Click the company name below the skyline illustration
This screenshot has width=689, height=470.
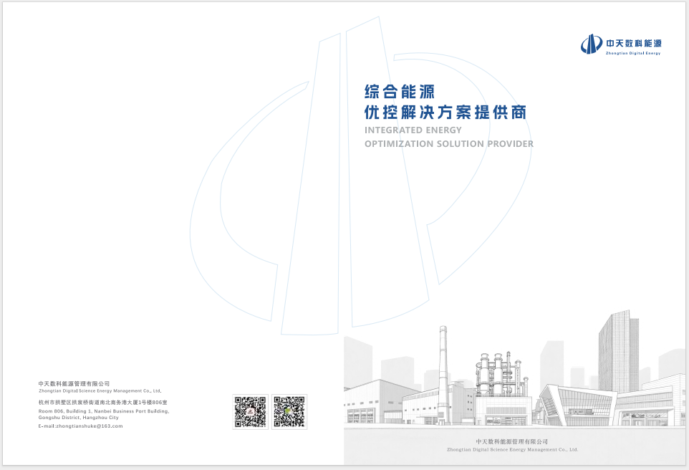click(511, 442)
